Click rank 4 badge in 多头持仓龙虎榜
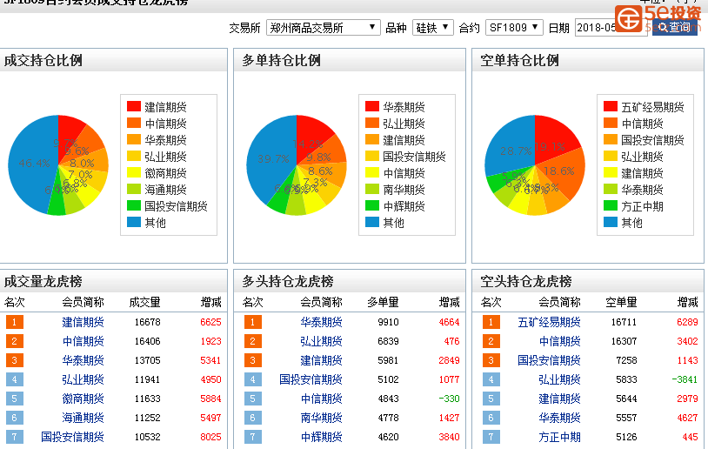Screen dimensions: 708x449 pyautogui.click(x=253, y=379)
